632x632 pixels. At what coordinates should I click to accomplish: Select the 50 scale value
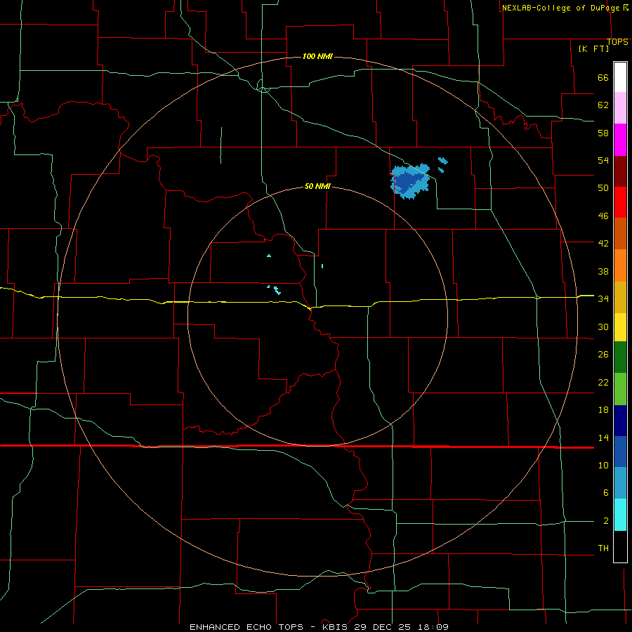tap(603, 187)
